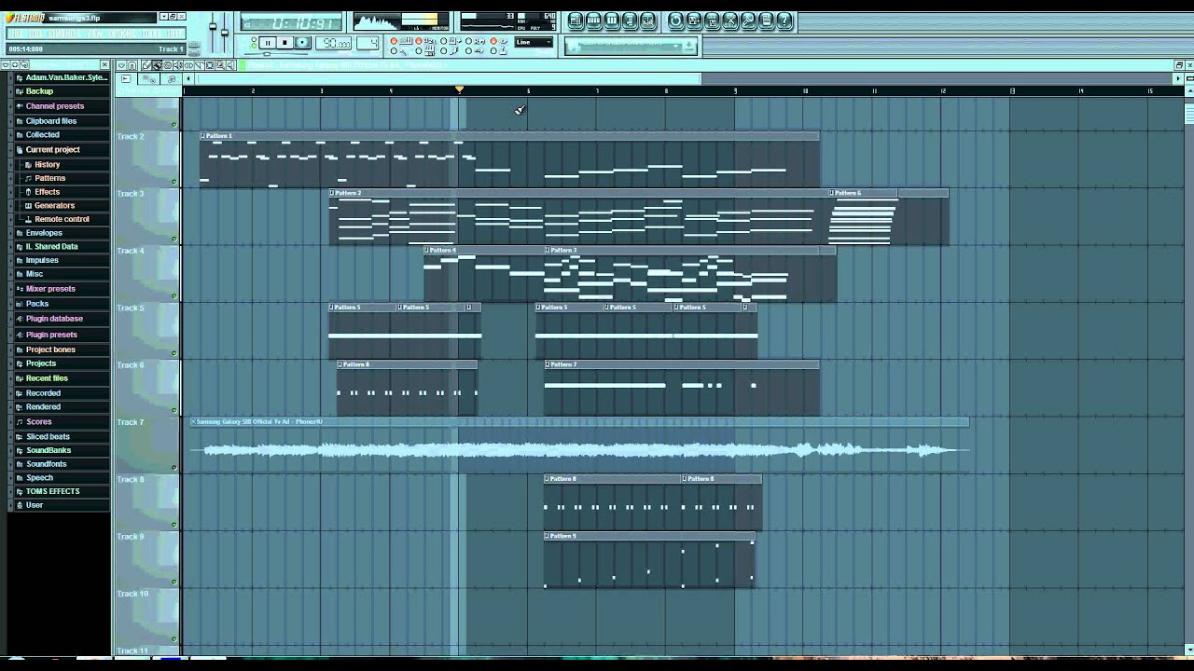Click the one-click recording microphone icon
This screenshot has height=671, width=1194.
click(748, 21)
